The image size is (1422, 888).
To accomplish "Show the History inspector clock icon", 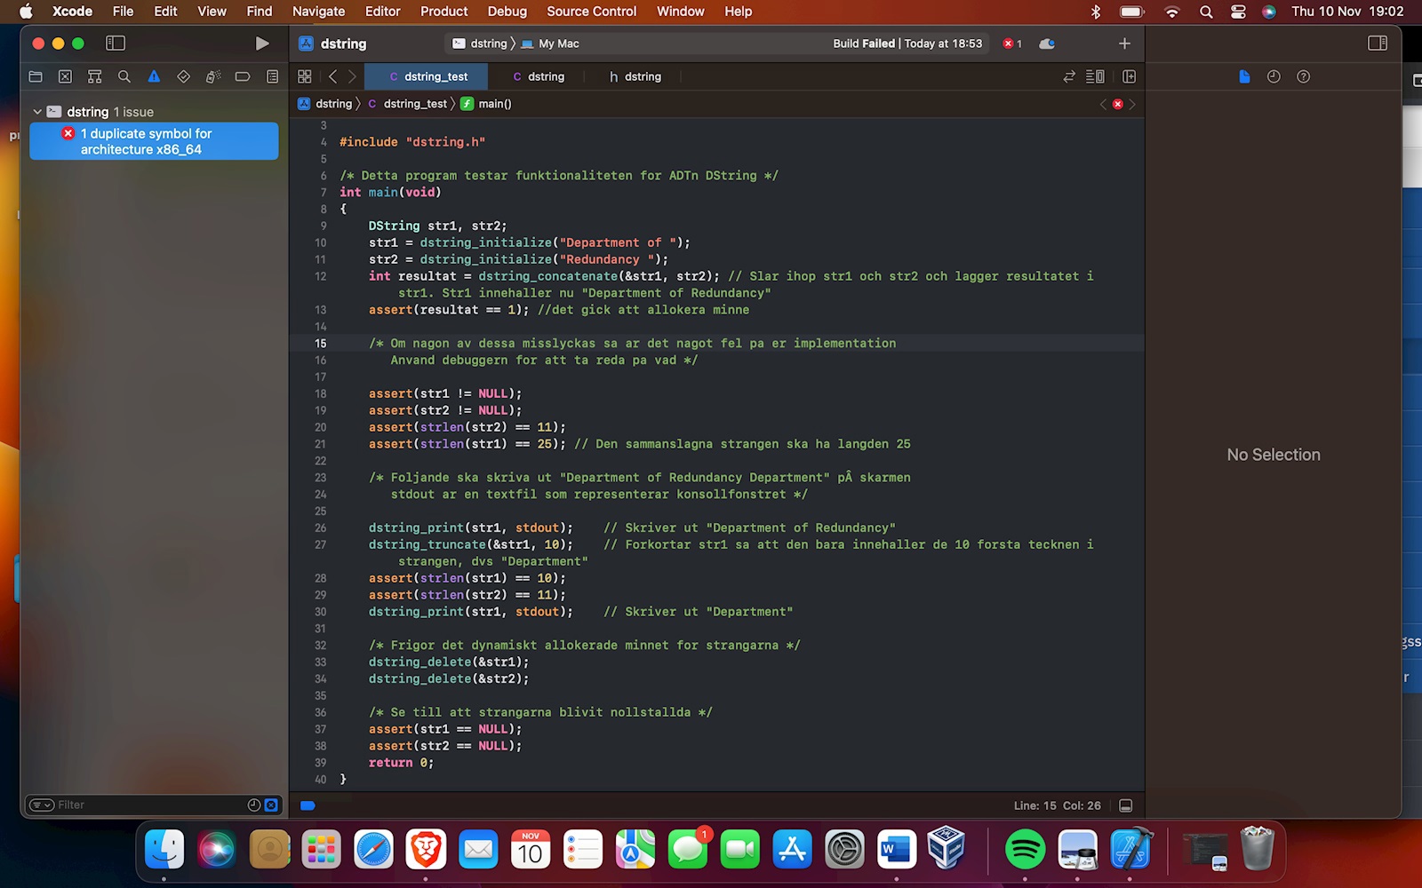I will [x=1274, y=77].
